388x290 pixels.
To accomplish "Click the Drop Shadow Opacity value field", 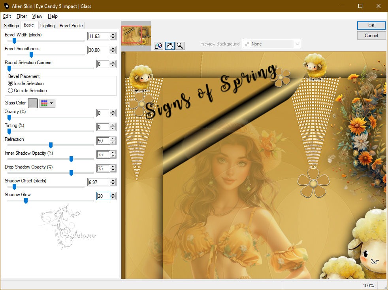I will [103, 169].
